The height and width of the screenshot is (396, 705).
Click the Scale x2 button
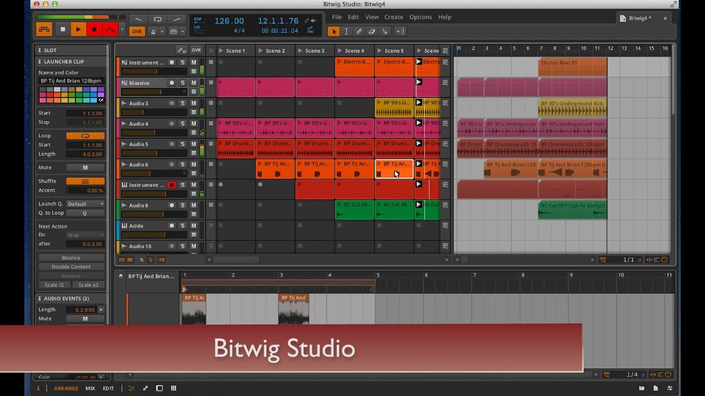pos(88,285)
